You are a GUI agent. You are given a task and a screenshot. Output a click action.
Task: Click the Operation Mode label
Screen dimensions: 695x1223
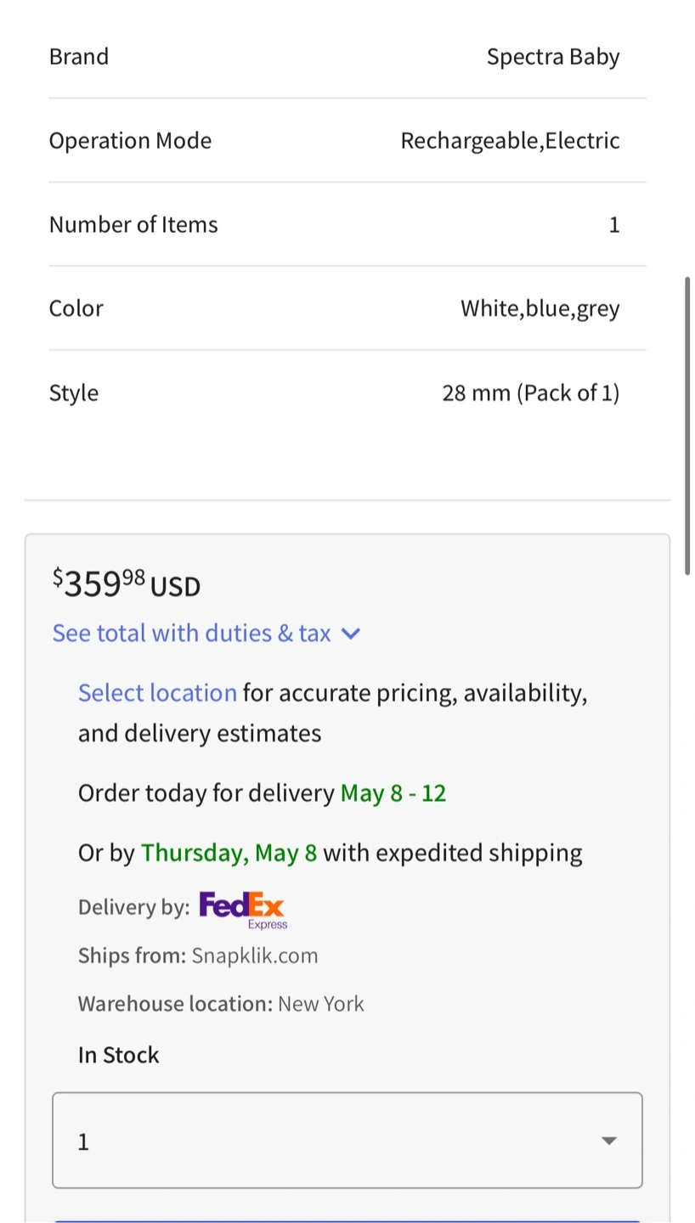(x=130, y=141)
